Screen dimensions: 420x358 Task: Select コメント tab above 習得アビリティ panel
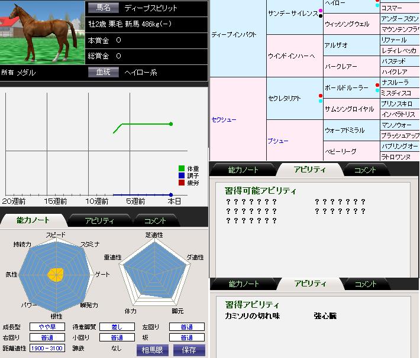[366, 284]
